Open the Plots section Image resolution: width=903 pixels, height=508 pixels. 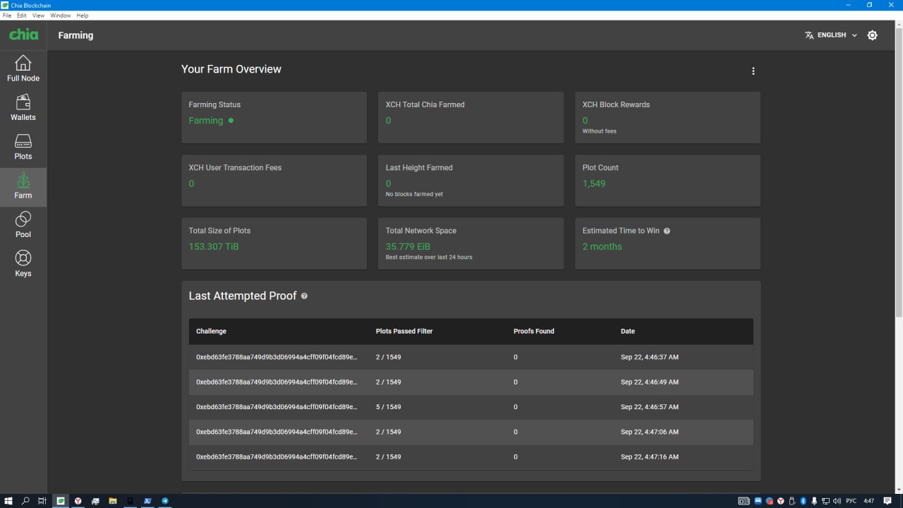pos(23,147)
